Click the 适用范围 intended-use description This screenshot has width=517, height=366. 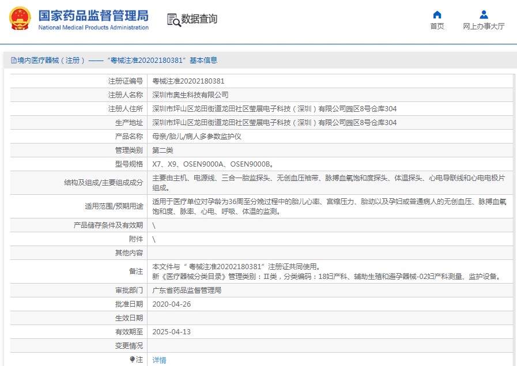click(x=329, y=206)
